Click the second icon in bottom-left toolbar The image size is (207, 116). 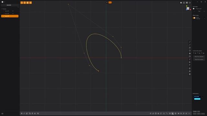click(x=24, y=113)
